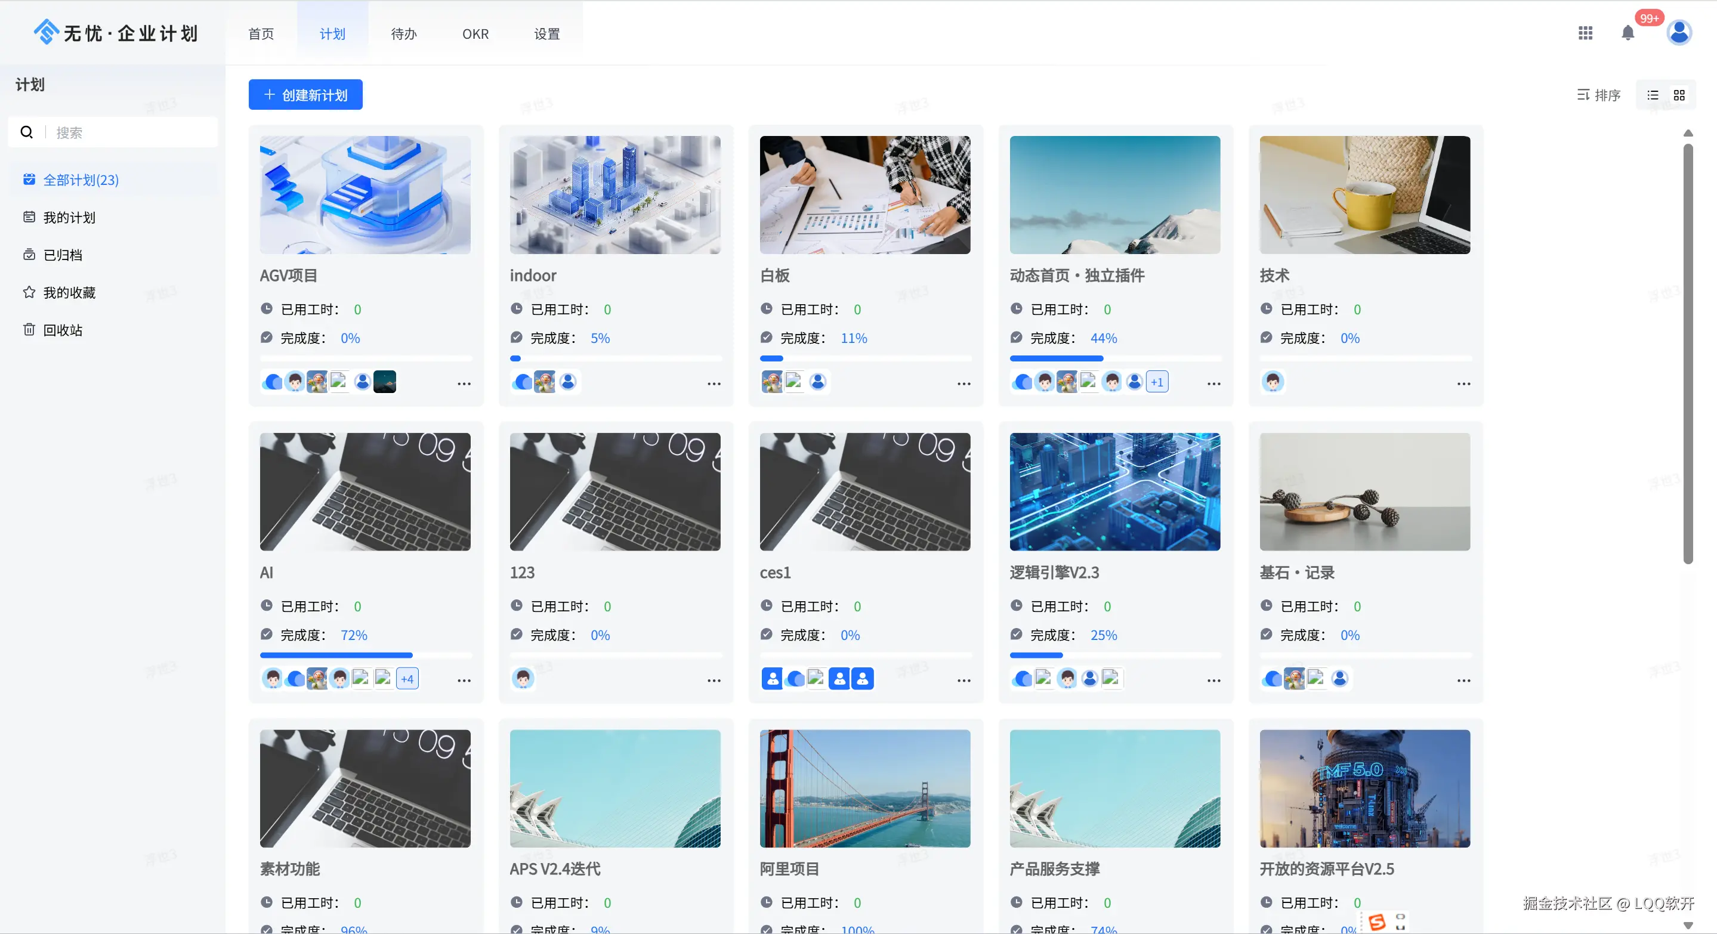
Task: Click the AI plan progress bar
Action: pyautogui.click(x=365, y=655)
